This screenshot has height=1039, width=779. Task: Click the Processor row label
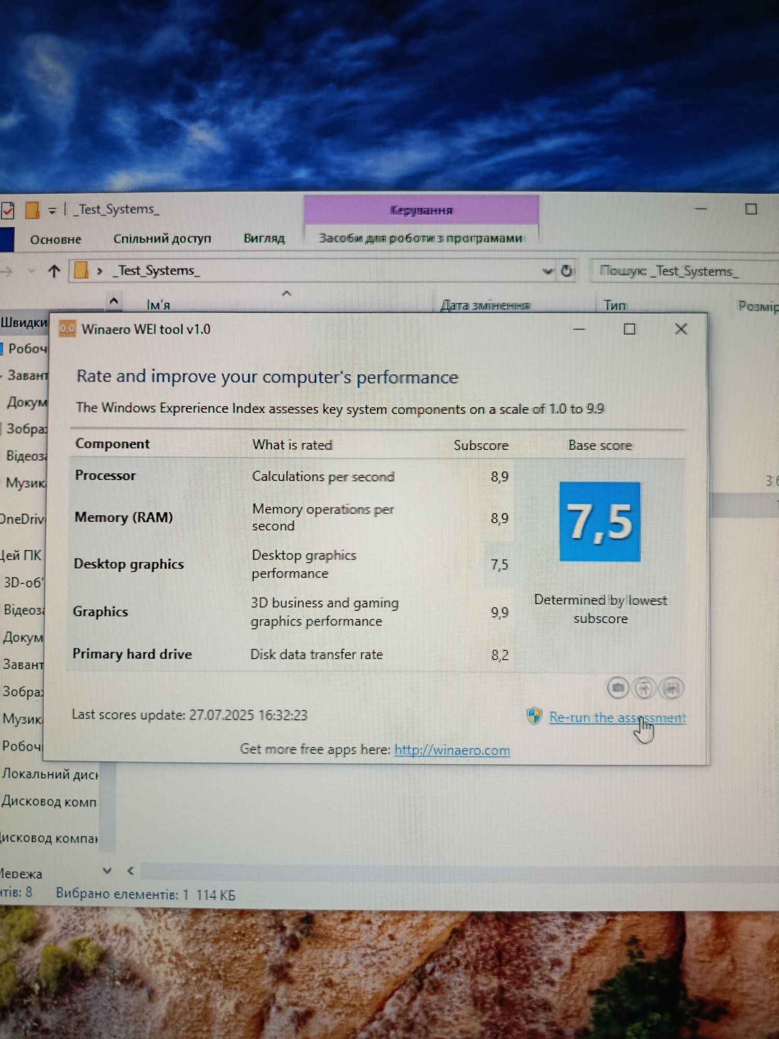pos(105,475)
